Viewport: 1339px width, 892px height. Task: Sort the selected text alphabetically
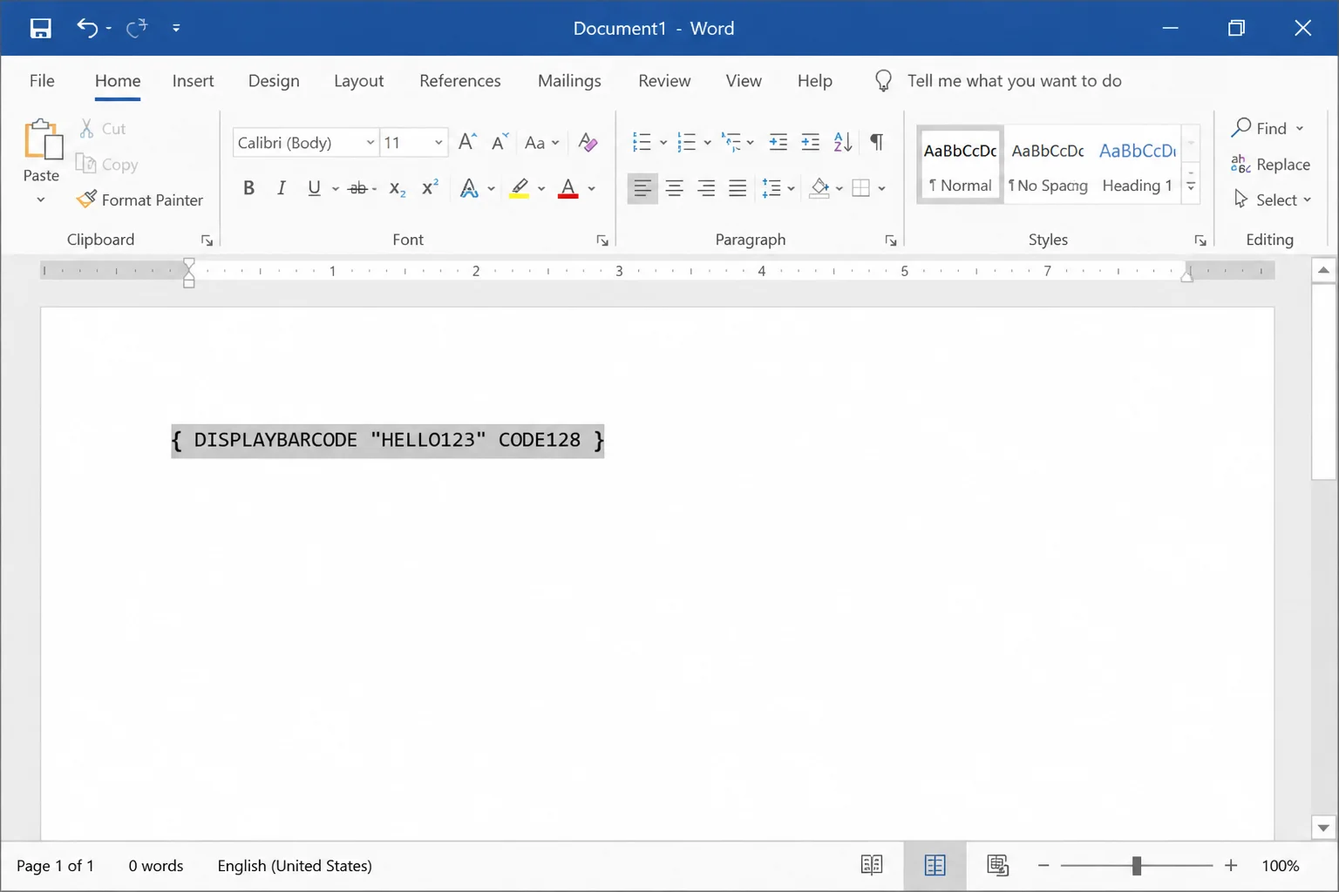[843, 142]
